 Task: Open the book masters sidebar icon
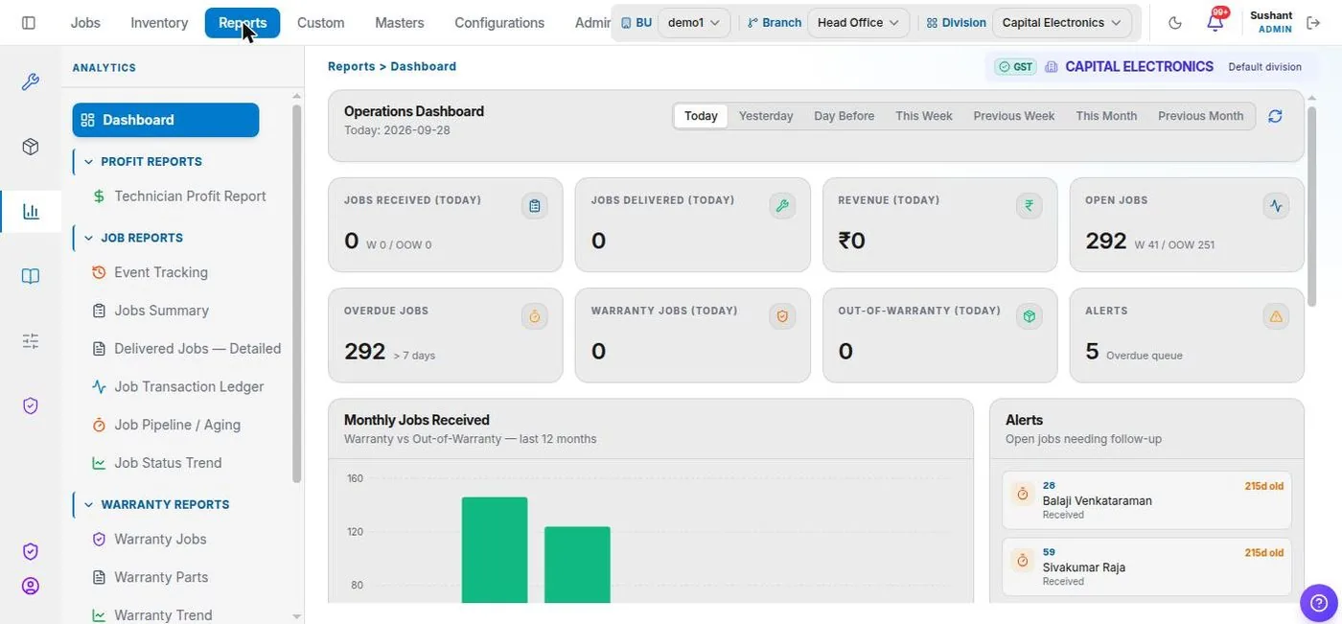pos(31,276)
